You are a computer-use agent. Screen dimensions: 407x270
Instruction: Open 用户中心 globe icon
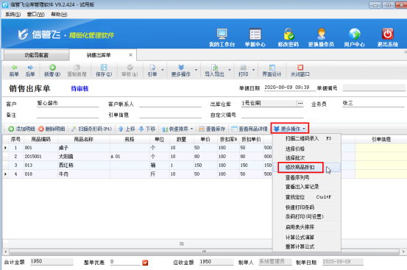(x=354, y=34)
